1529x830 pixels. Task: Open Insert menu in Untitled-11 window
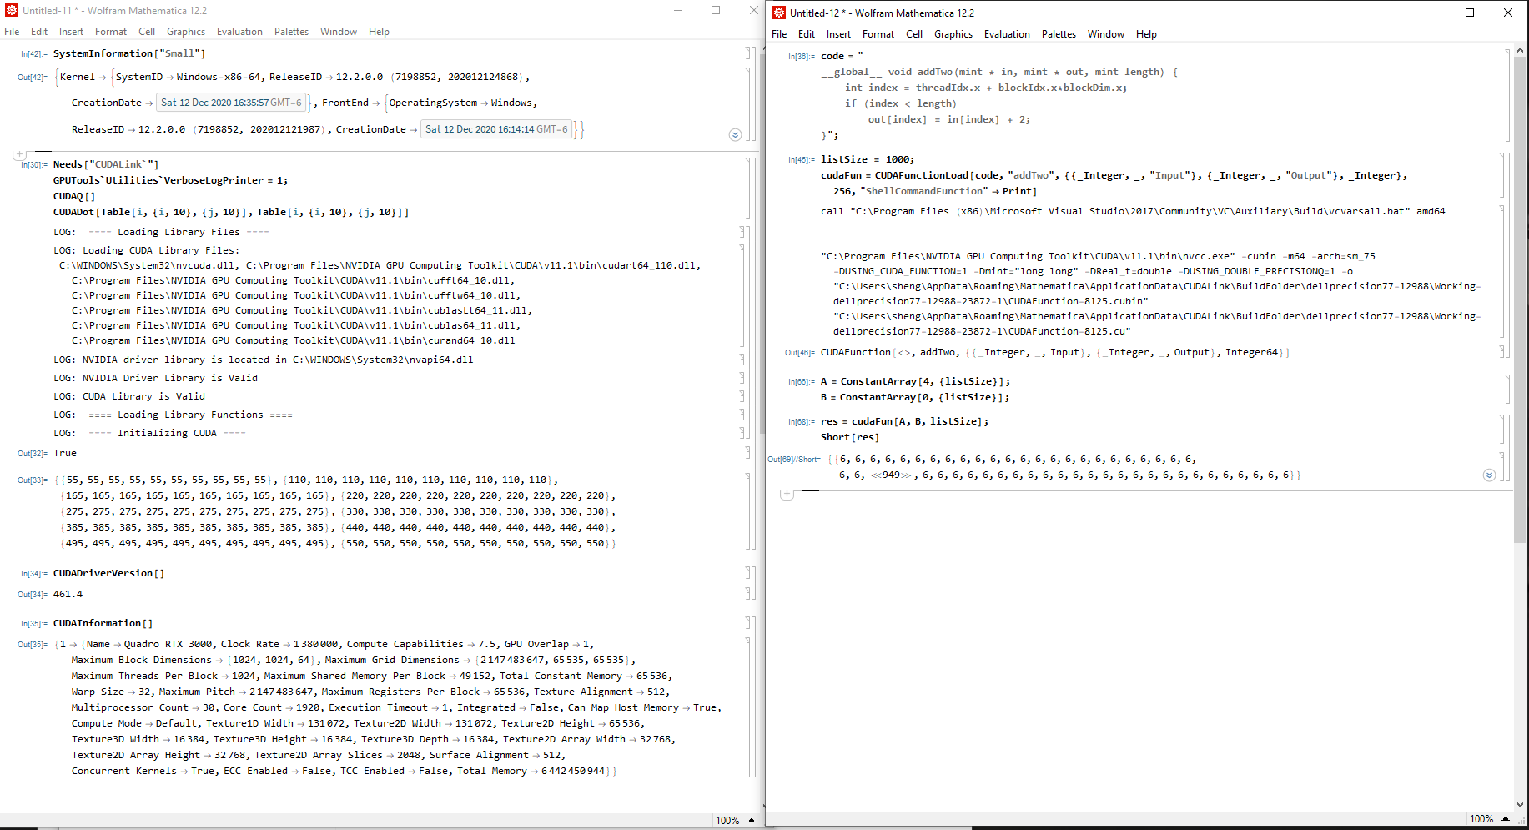[71, 32]
